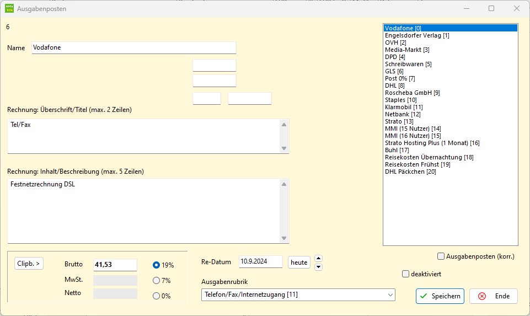Close the Ausgabenposten window

point(516,8)
